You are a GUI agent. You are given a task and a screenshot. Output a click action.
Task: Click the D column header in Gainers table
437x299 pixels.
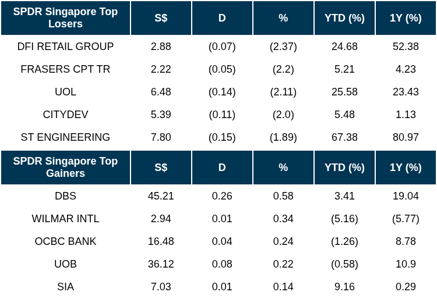tap(222, 168)
